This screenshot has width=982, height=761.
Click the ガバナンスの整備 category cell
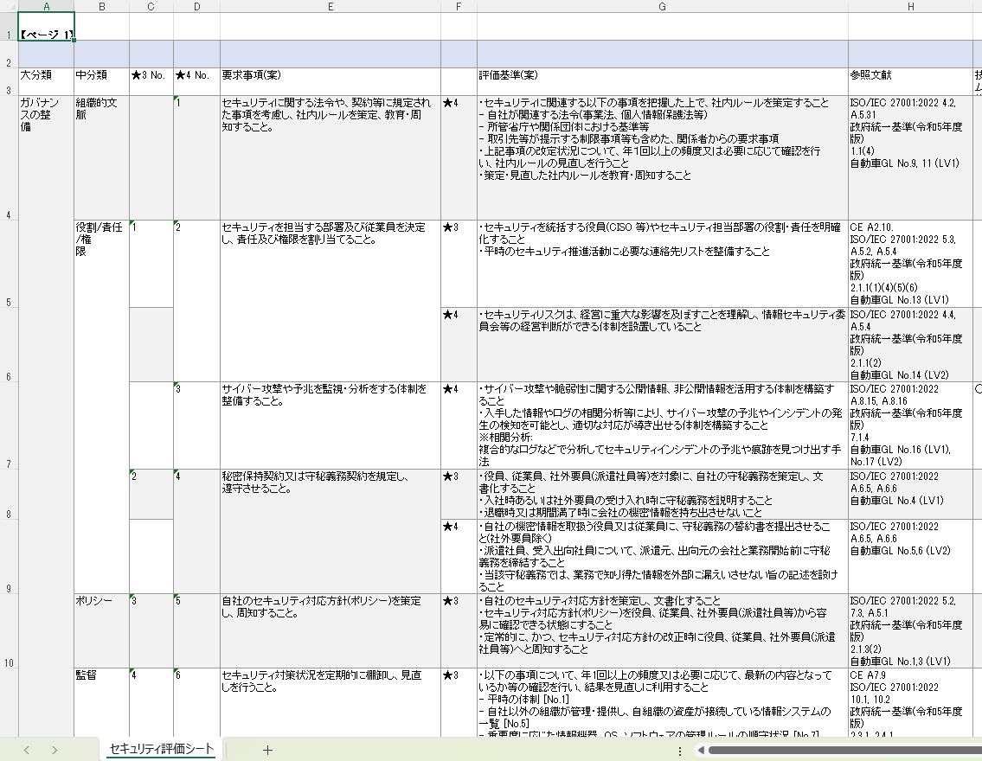coord(46,114)
